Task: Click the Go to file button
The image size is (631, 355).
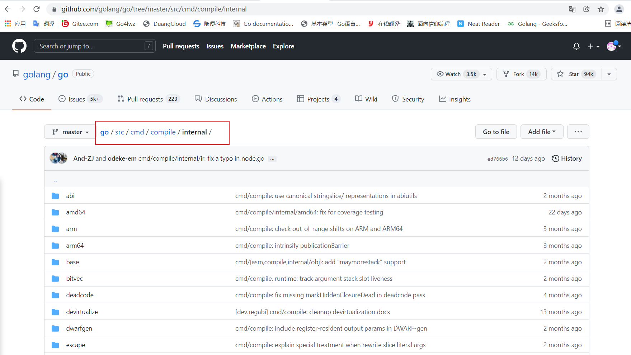Action: [496, 132]
